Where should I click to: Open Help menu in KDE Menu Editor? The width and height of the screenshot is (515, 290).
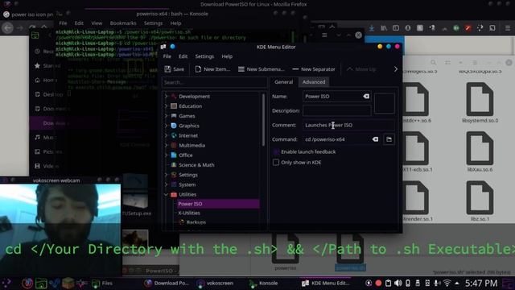(x=227, y=56)
